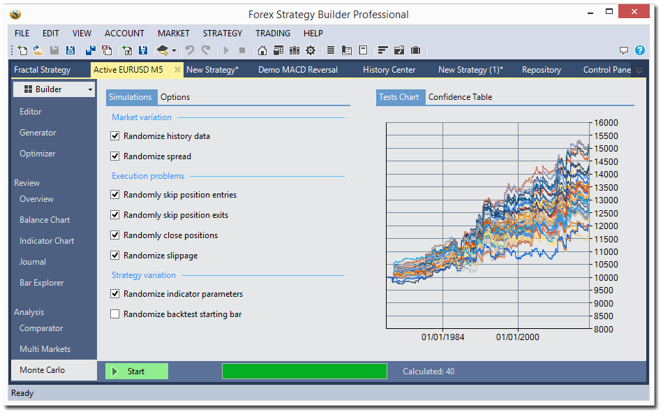Open the tab overflow chevron near Control Panel
The width and height of the screenshot is (663, 419).
coord(639,70)
